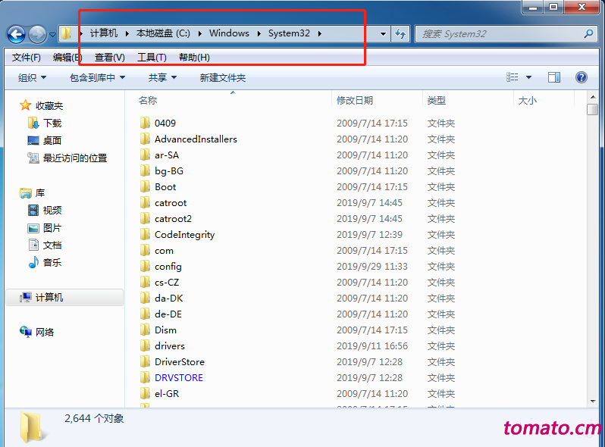605x447 pixels.
Task: Click the blue help icon
Action: [x=581, y=77]
